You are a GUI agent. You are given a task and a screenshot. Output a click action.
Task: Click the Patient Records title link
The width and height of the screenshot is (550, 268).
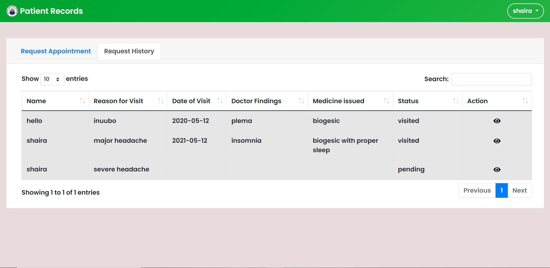(x=51, y=11)
